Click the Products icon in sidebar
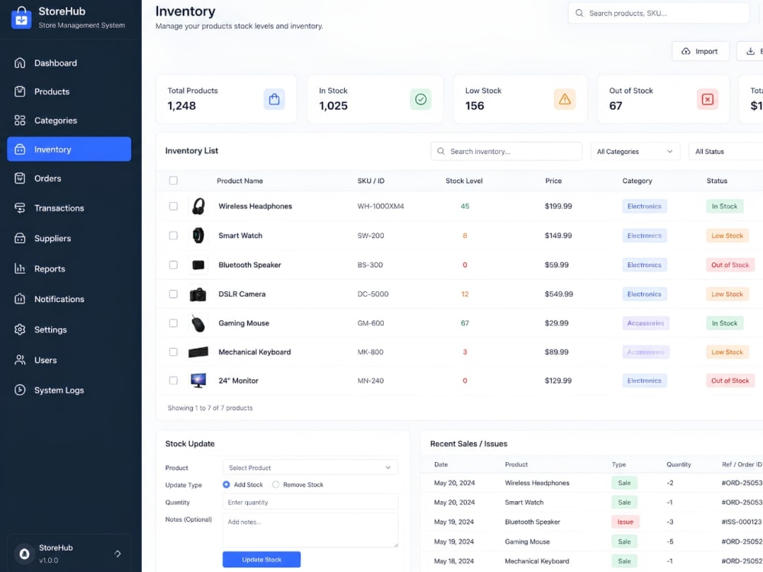Screen dimensions: 763x572 (20, 92)
